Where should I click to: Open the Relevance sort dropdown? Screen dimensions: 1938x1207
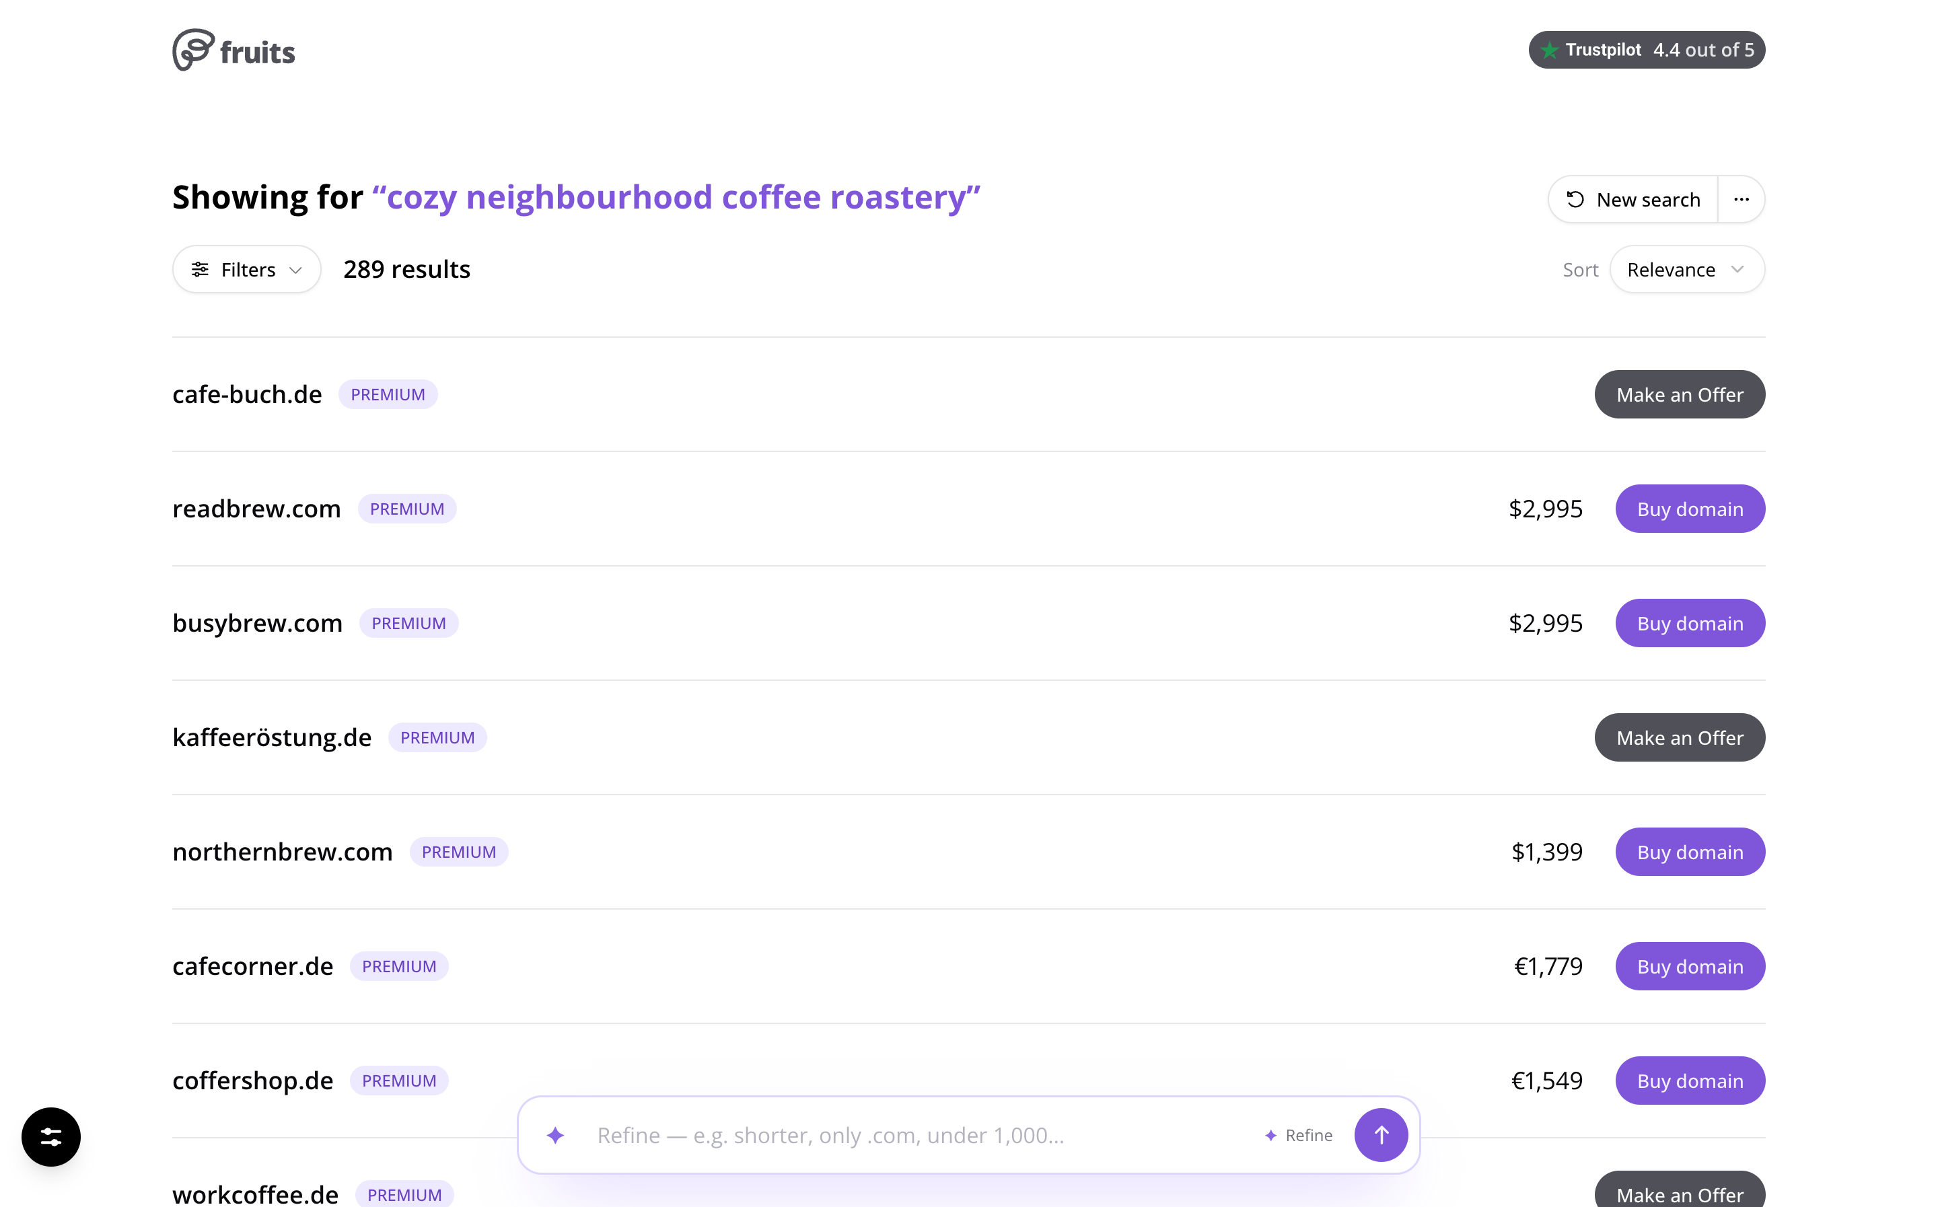pyautogui.click(x=1686, y=270)
